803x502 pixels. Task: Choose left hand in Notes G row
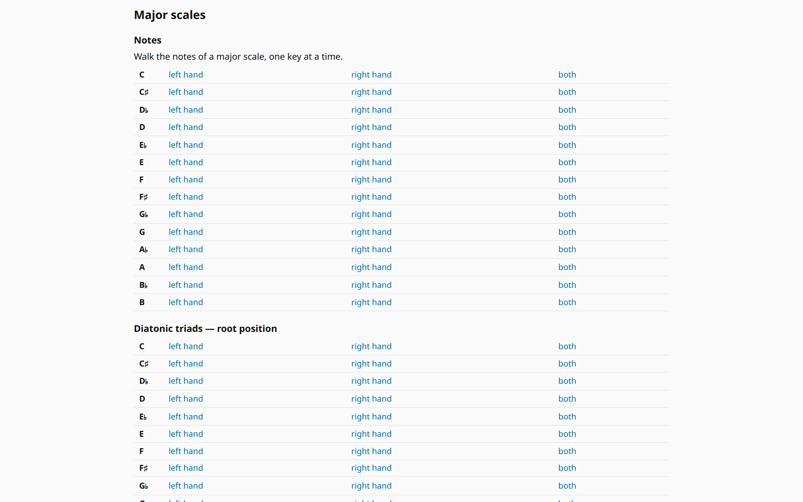(x=185, y=232)
